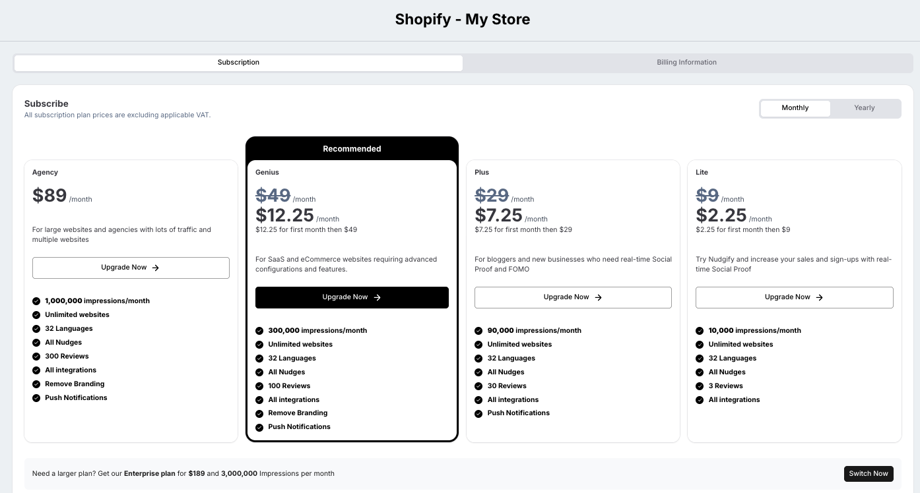Click the Recommended banner on Genius plan

tap(352, 149)
